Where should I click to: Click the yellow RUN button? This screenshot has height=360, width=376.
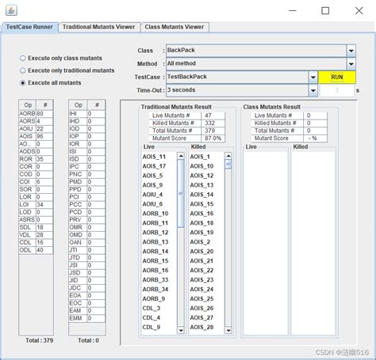(x=337, y=78)
